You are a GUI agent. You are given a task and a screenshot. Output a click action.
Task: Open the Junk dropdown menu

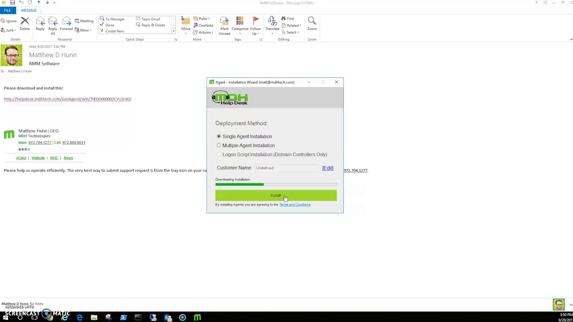click(9, 30)
